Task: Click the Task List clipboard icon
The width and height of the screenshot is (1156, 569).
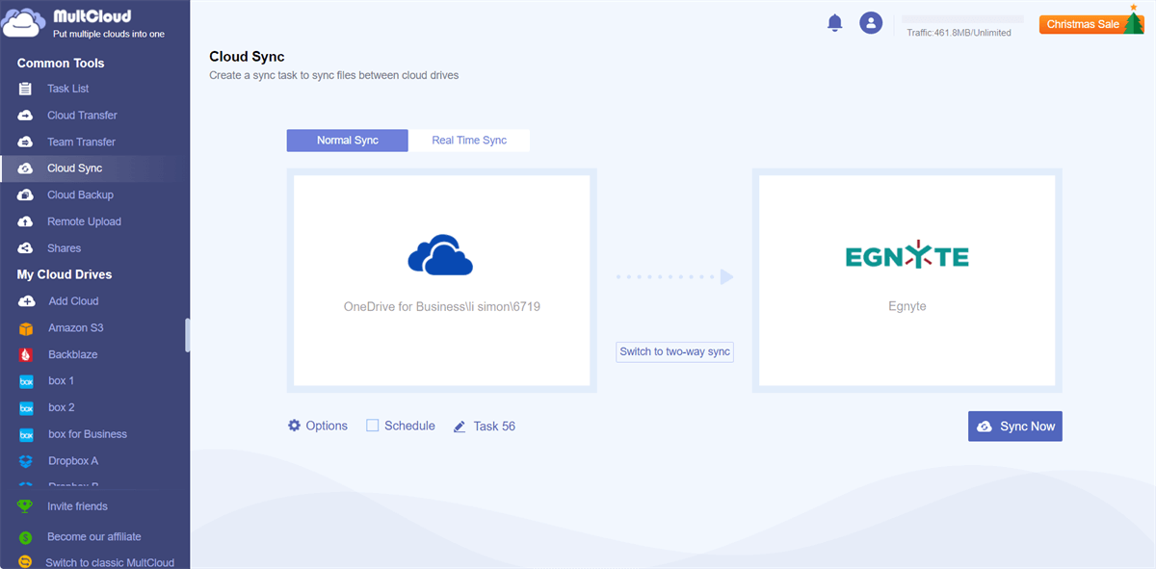Action: coord(26,89)
